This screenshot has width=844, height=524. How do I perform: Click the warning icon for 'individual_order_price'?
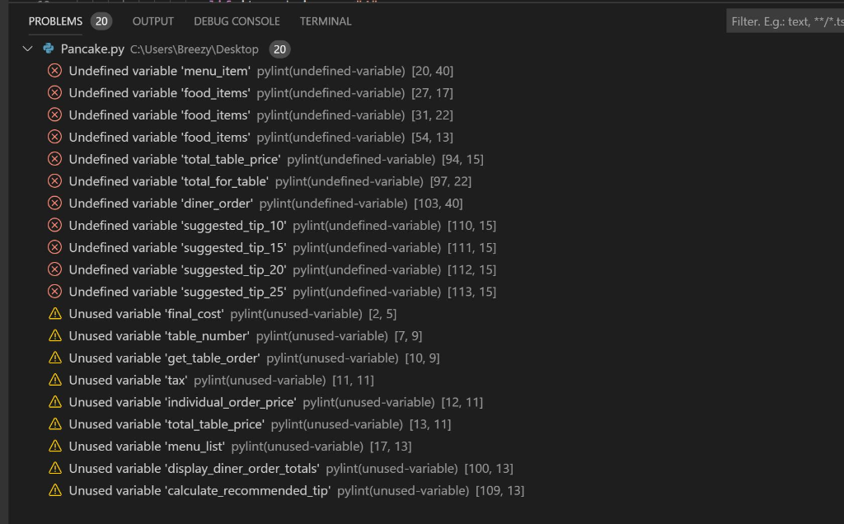[x=54, y=401]
